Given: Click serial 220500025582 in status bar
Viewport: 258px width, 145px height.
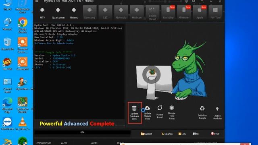Looking at the screenshot, I should coord(44,143).
